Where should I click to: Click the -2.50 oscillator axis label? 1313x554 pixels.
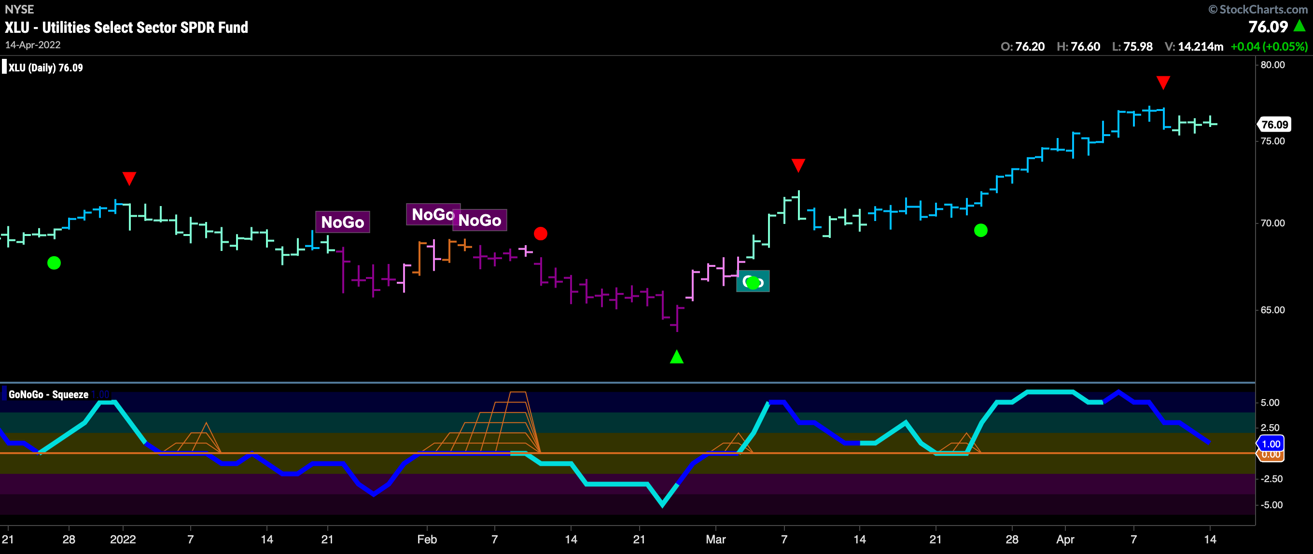(1271, 479)
